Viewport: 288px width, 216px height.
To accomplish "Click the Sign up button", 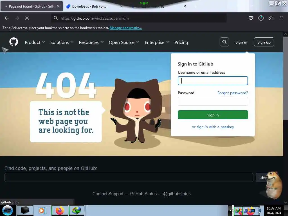I will 264,42.
